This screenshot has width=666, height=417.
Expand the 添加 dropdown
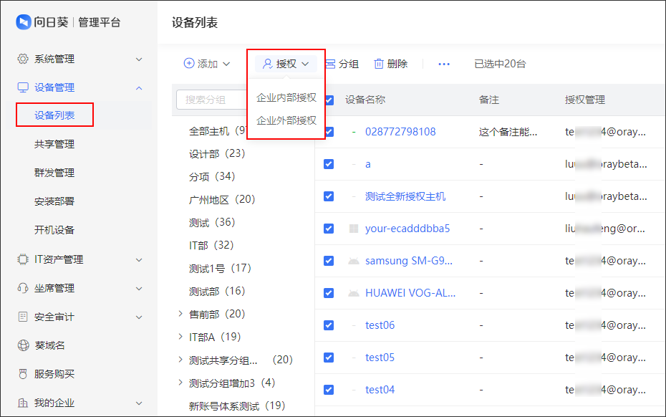click(x=207, y=64)
